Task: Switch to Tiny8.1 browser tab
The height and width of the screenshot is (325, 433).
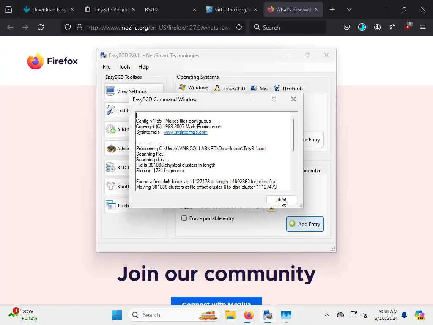Action: (x=110, y=9)
